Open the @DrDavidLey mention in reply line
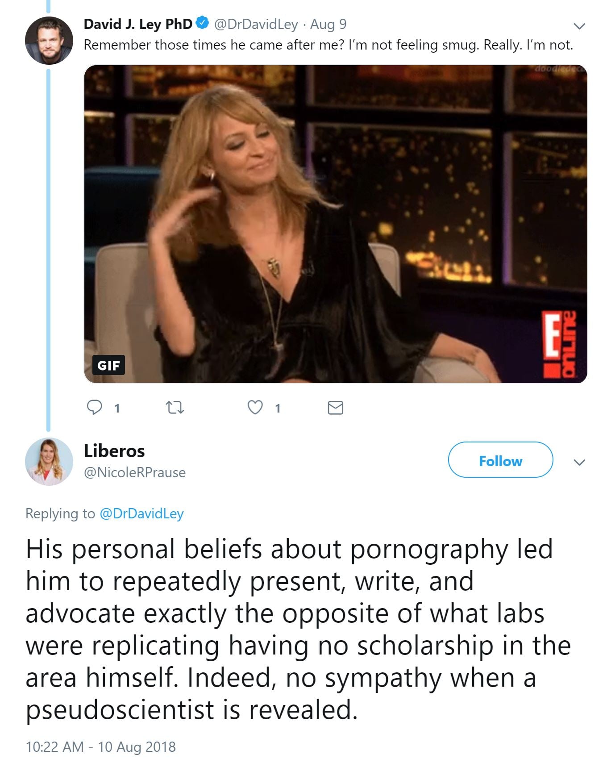 141,513
